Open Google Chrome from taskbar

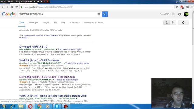pos(39,107)
